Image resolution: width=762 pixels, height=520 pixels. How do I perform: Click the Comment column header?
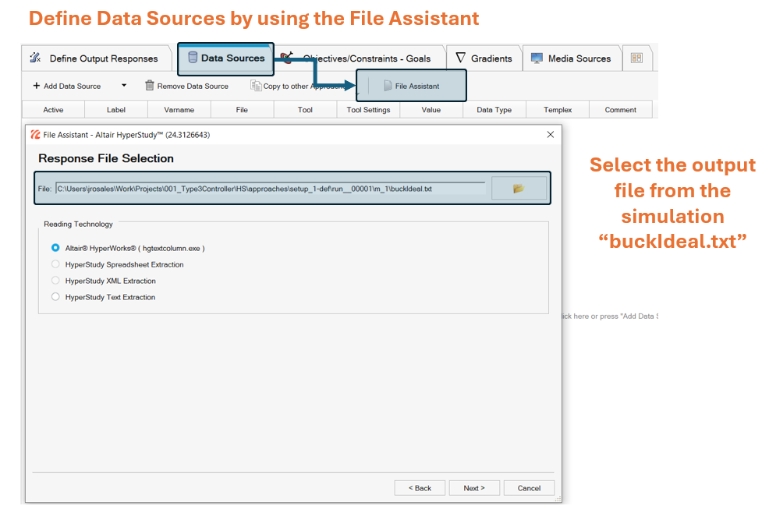(x=621, y=110)
